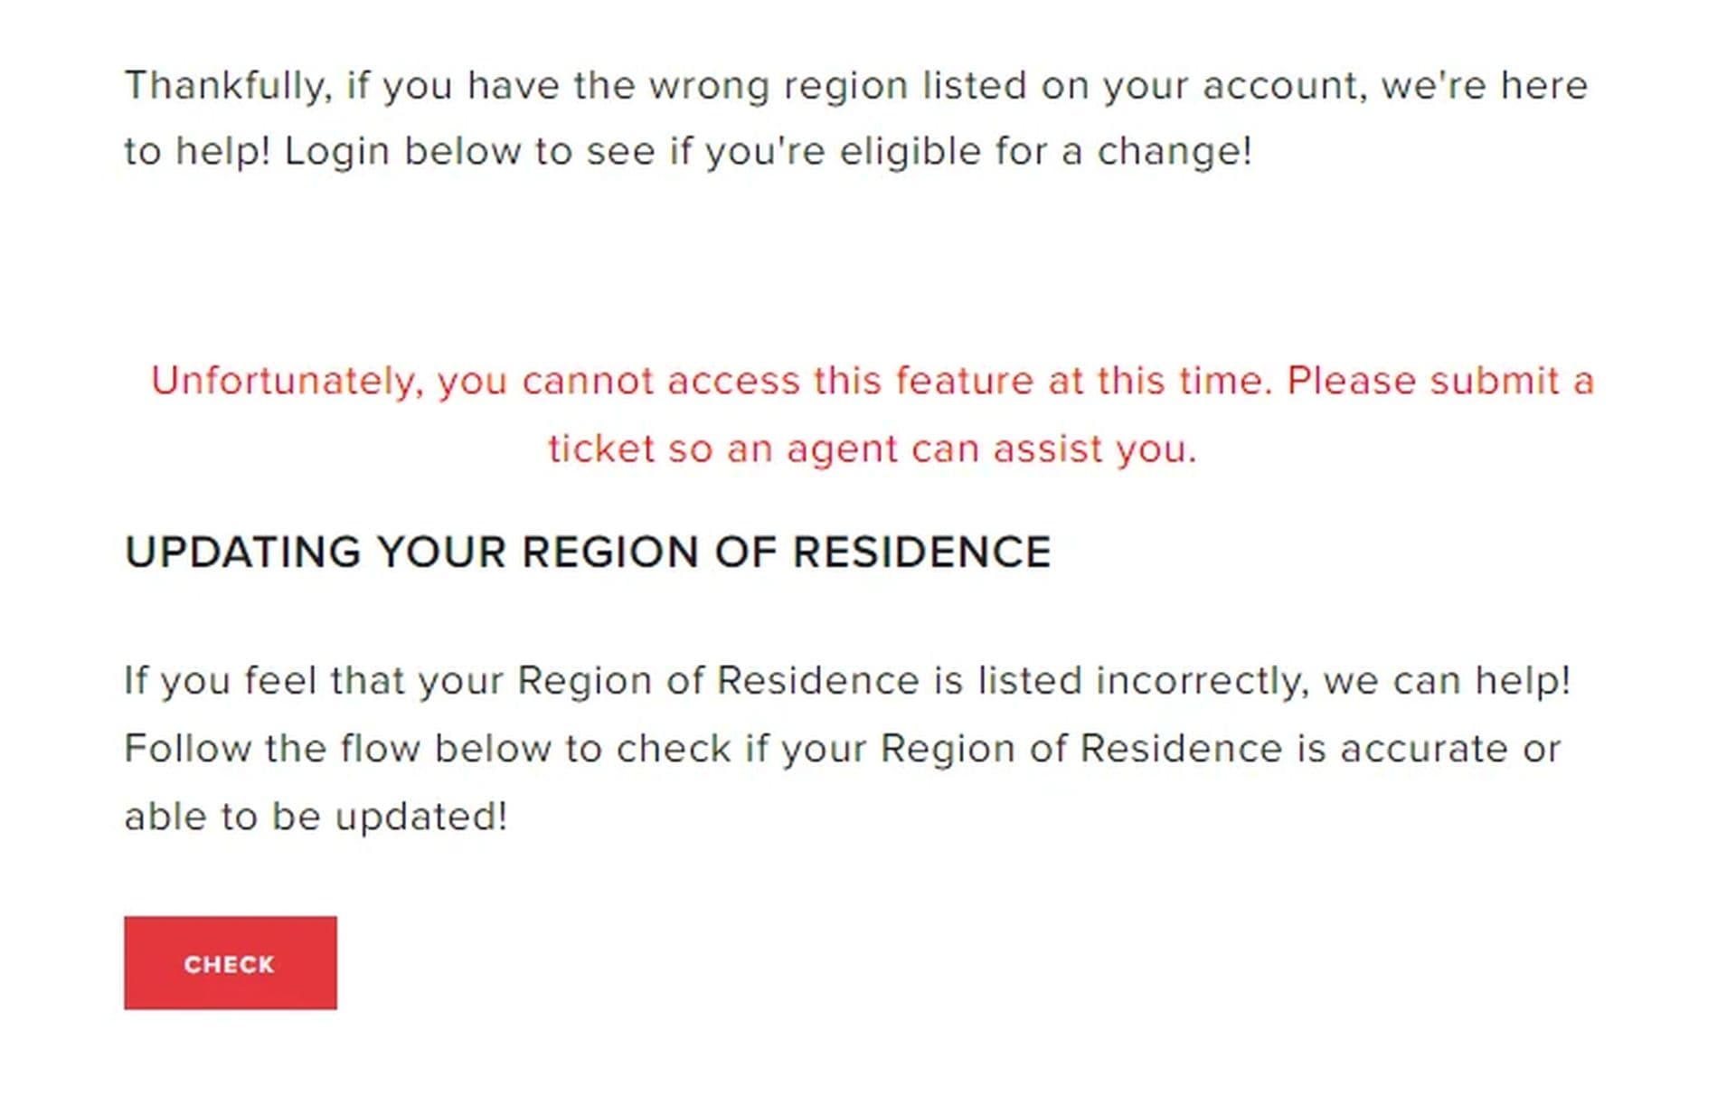Click the word "incorrectly" in the body paragraph

(1202, 681)
